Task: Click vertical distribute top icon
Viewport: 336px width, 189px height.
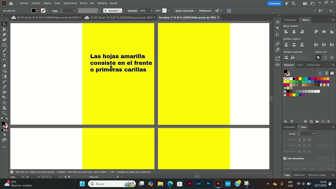Action: [x=286, y=45]
